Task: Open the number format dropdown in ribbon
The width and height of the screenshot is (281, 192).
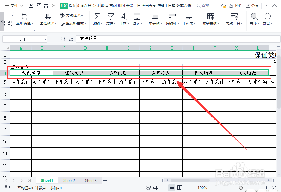Action: click(x=12, y=16)
